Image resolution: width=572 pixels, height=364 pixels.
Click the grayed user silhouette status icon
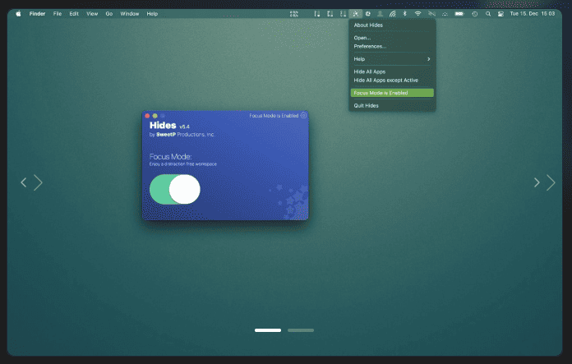pyautogui.click(x=380, y=13)
